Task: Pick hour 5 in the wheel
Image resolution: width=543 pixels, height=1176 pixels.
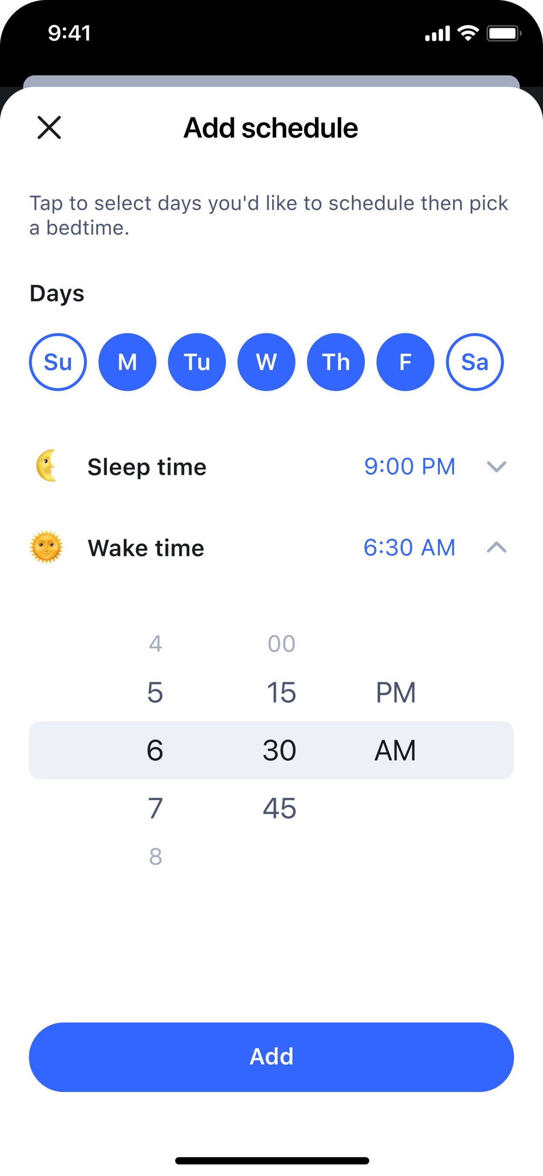Action: [155, 692]
